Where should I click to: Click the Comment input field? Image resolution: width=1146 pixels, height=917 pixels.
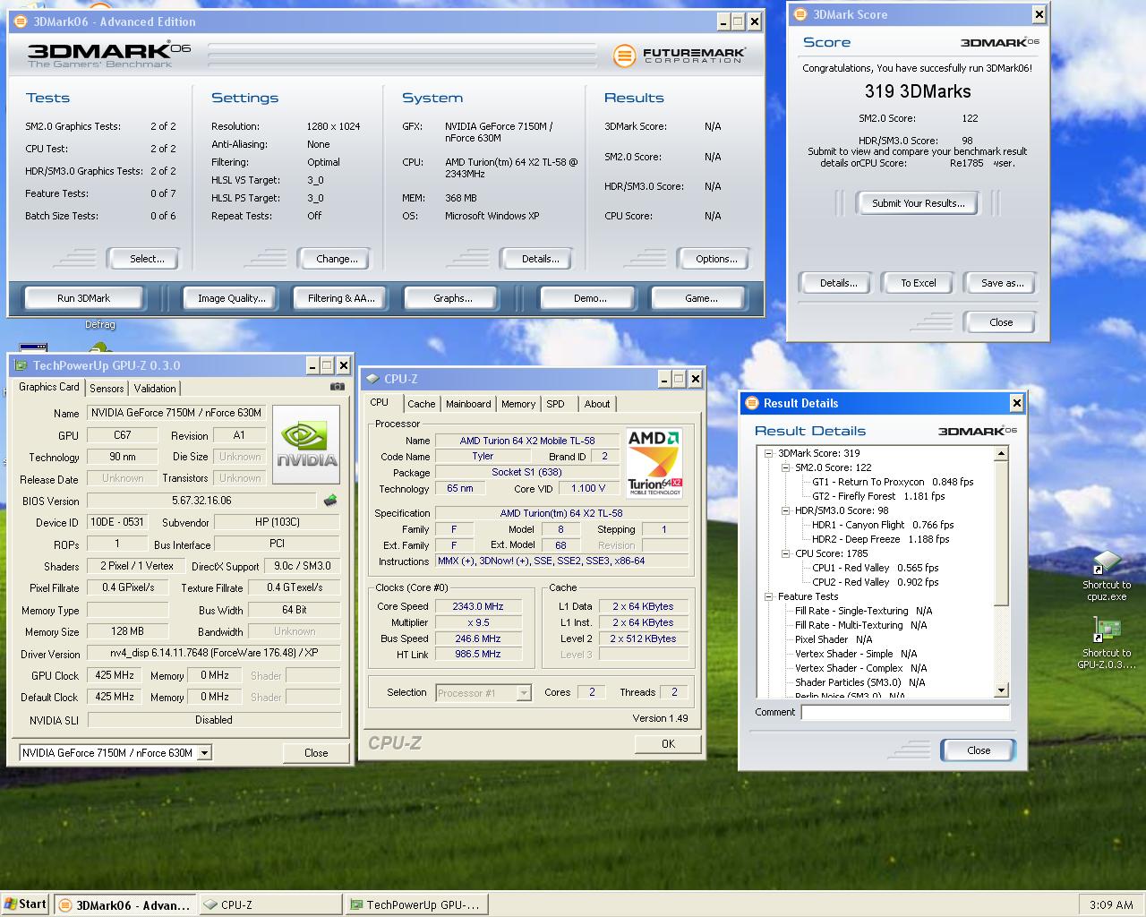coord(905,713)
